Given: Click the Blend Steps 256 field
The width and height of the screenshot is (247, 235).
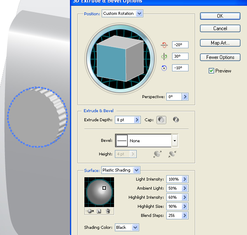Looking at the screenshot, I should tap(174, 216).
